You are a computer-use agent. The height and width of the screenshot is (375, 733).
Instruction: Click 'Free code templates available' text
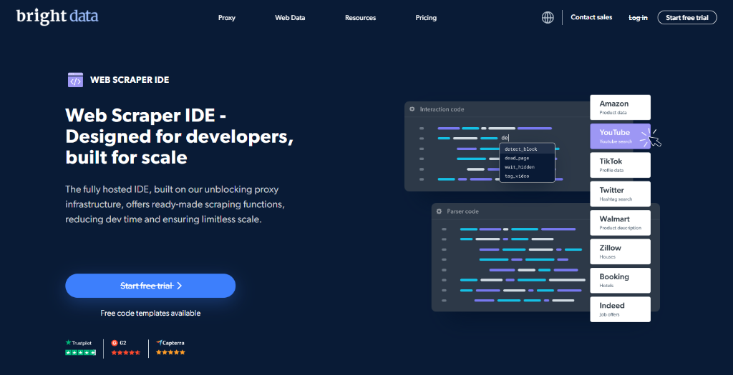tap(150, 313)
